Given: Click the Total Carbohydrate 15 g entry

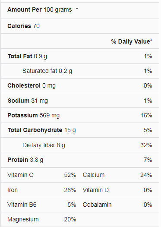Looking at the screenshot, I should click(x=42, y=130).
